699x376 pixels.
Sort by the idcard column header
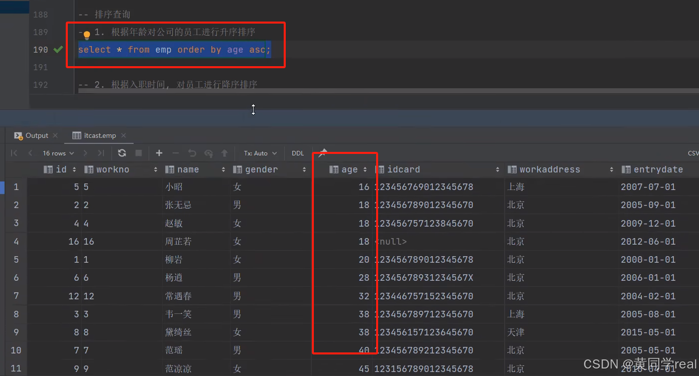click(437, 169)
